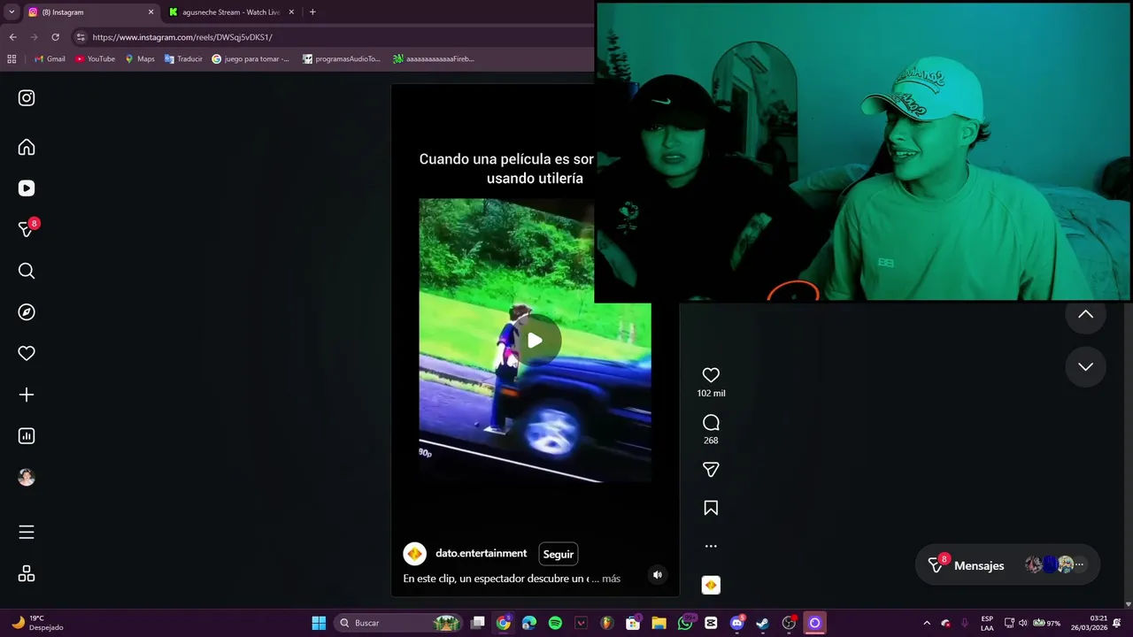
Task: Open the hamburger More menu
Action: tap(27, 532)
